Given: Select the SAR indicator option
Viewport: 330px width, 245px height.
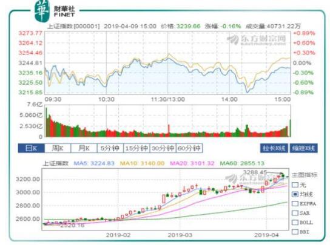Looking at the screenshot, I should click(295, 213).
